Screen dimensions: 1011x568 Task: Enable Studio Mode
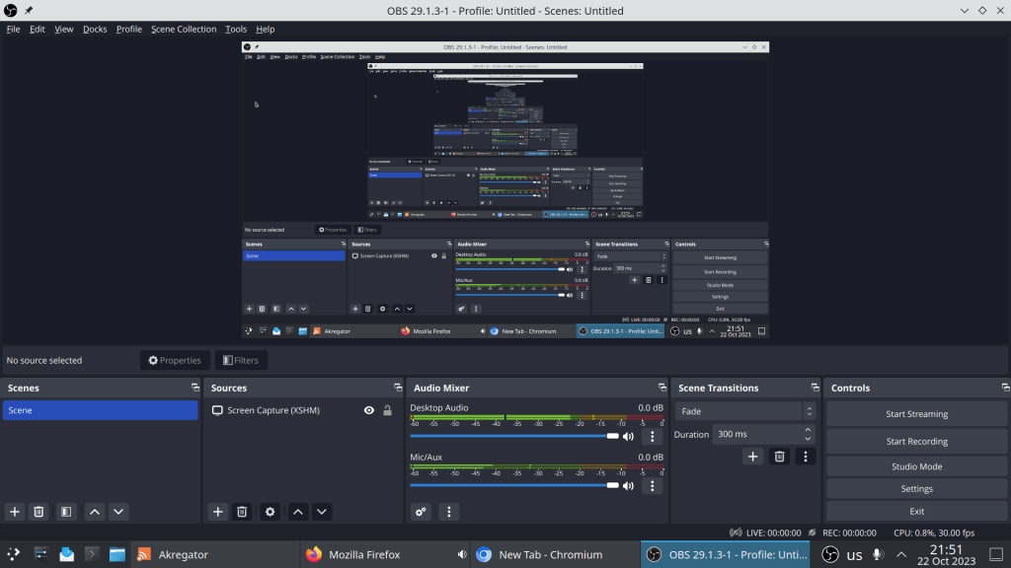(x=916, y=466)
